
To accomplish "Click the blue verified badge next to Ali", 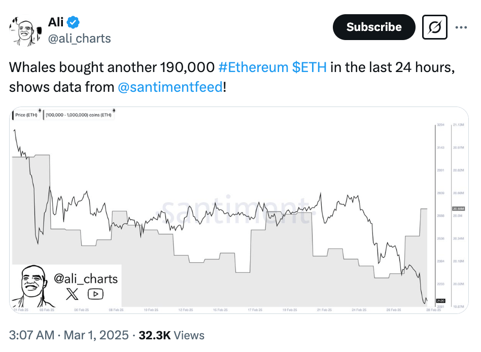I will coord(74,22).
